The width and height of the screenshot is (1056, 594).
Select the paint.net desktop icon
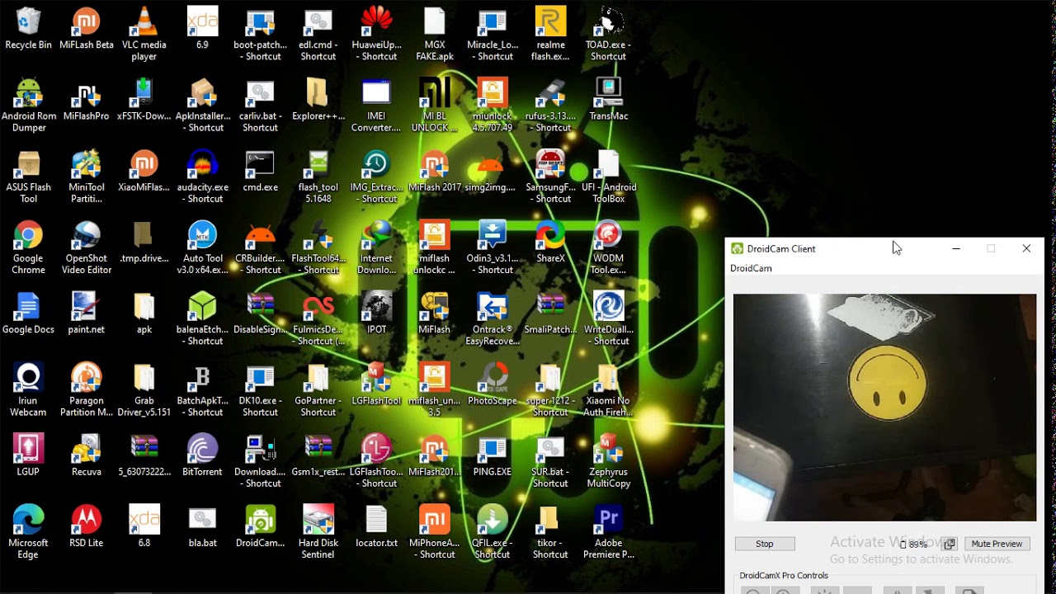(87, 313)
